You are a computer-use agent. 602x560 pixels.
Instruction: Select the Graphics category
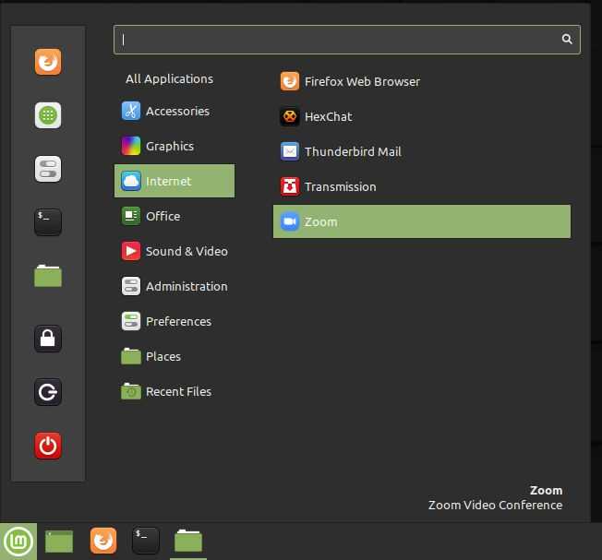coord(175,146)
